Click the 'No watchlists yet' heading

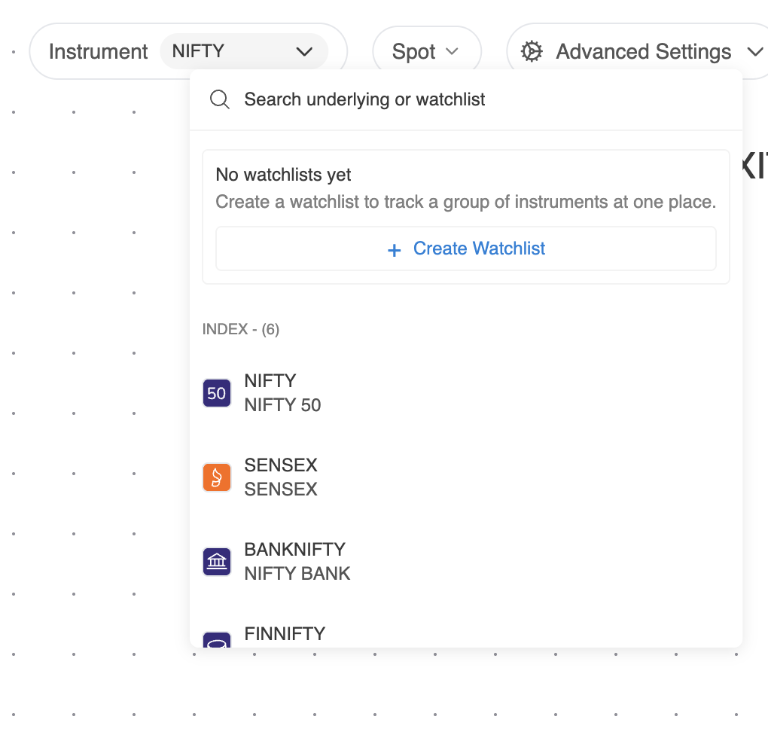click(x=283, y=175)
